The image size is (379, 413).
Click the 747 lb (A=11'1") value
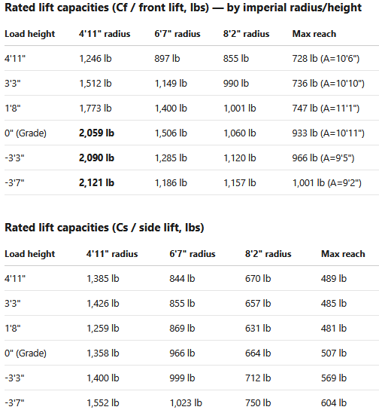click(326, 109)
